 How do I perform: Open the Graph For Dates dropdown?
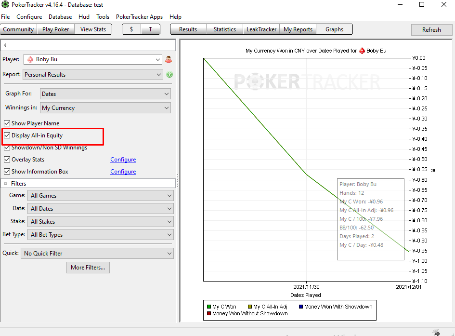click(x=105, y=94)
